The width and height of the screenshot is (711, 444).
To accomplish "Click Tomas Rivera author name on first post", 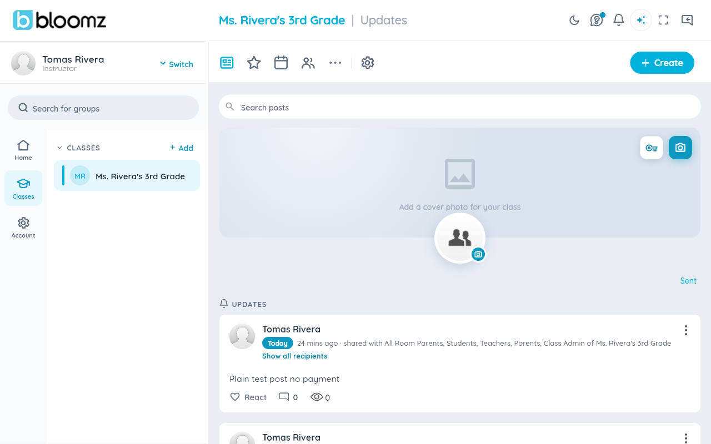I will tap(291, 329).
